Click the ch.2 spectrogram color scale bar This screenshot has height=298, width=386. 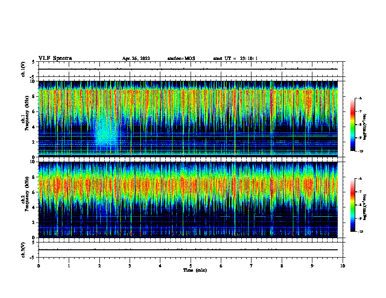[x=352, y=205]
